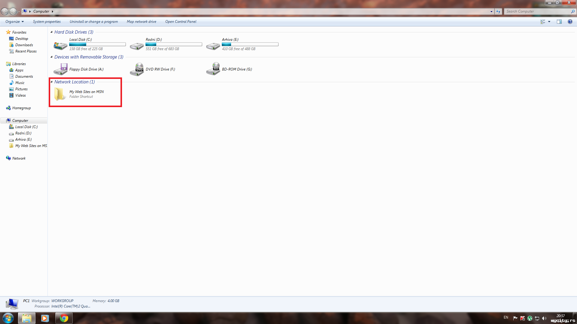Select the Local Disk (C:) drive icon
The height and width of the screenshot is (324, 577).
(60, 45)
